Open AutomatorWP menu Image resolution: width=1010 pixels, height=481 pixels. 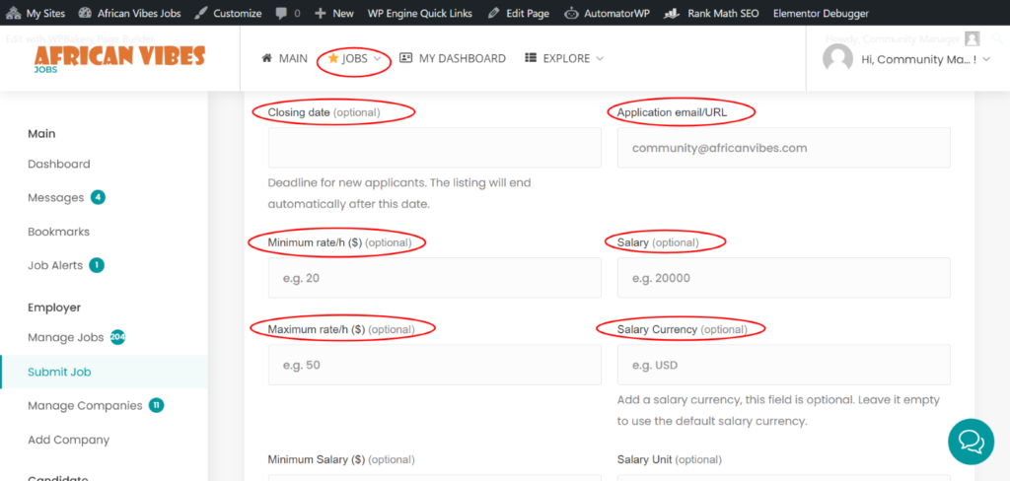(606, 13)
